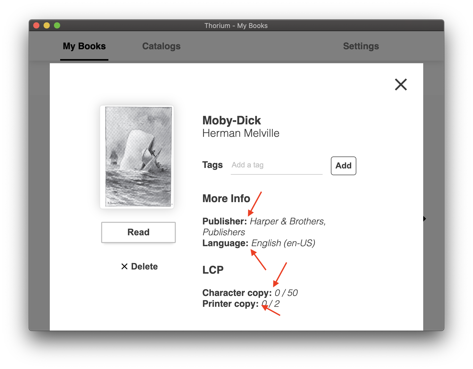Click the red close window button
The height and width of the screenshot is (369, 473).
[36, 25]
